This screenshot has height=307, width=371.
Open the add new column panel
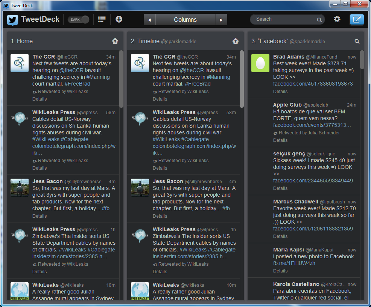pos(119,19)
